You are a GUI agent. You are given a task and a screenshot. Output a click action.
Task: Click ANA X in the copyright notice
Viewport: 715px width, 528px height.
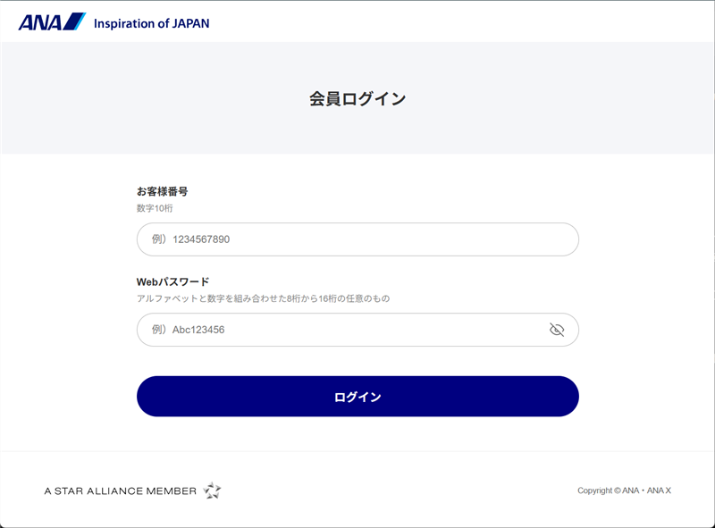659,490
